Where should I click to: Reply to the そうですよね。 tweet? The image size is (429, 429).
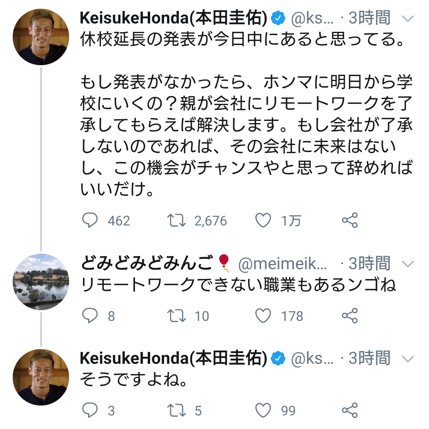pyautogui.click(x=90, y=410)
